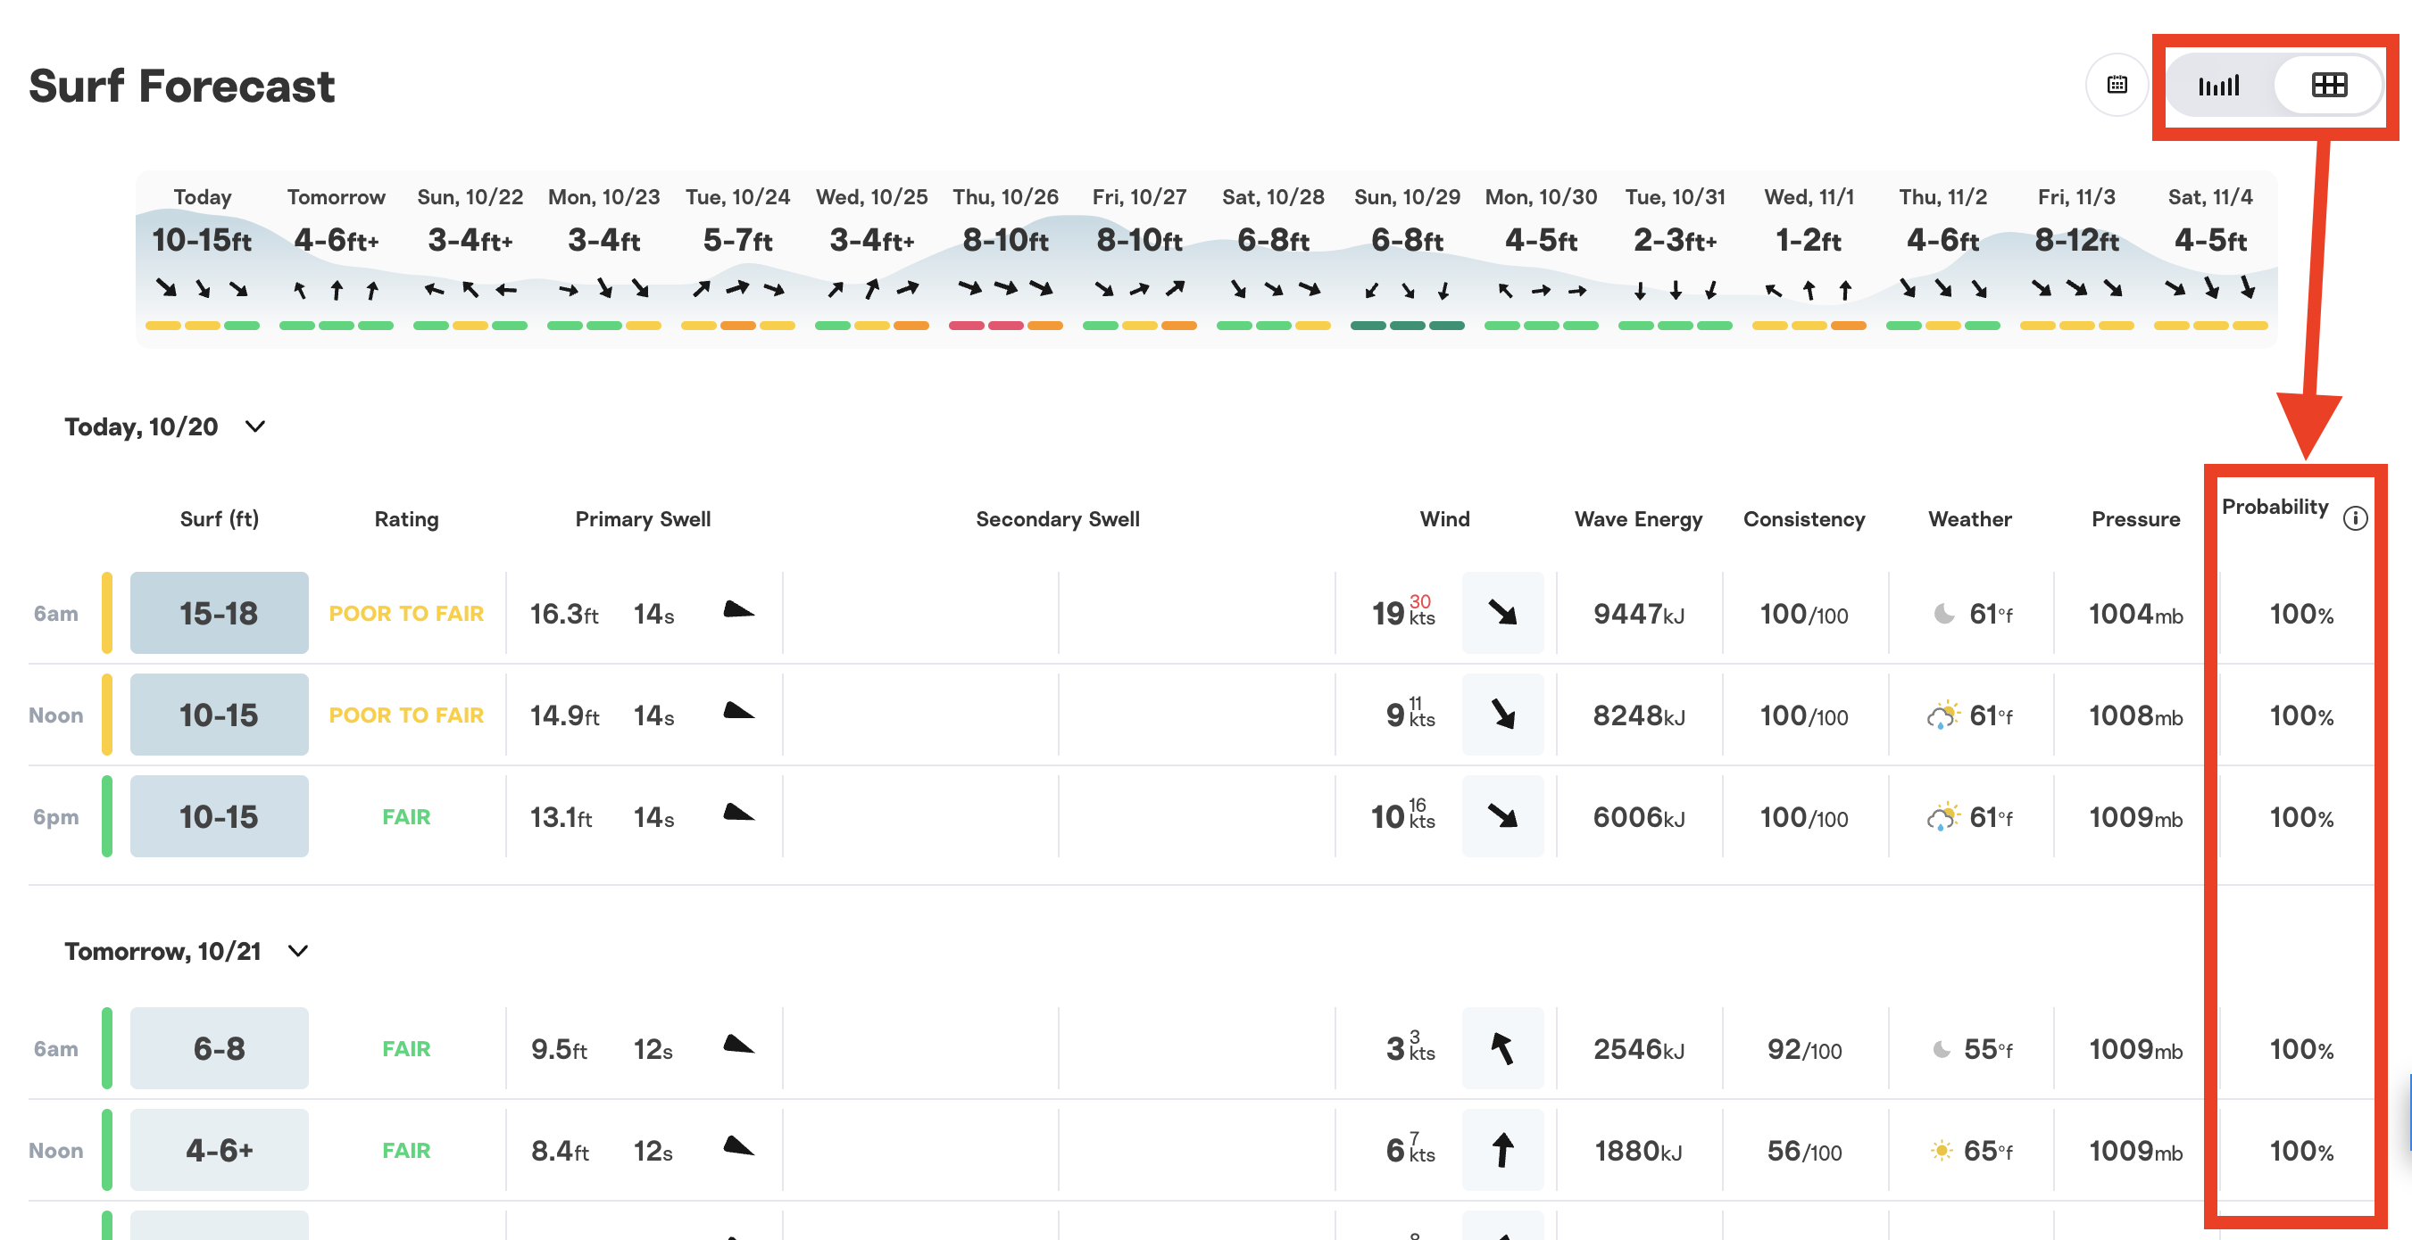Click the 8248kJ wave energy value
The image size is (2412, 1240).
(x=1639, y=716)
